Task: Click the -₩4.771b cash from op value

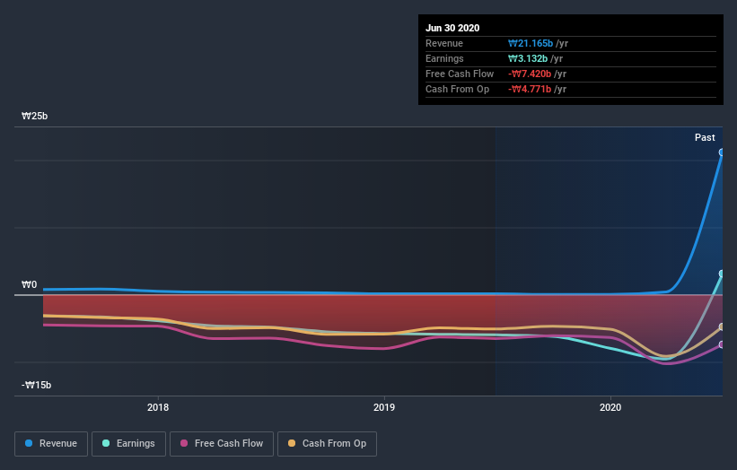Action: tap(530, 89)
